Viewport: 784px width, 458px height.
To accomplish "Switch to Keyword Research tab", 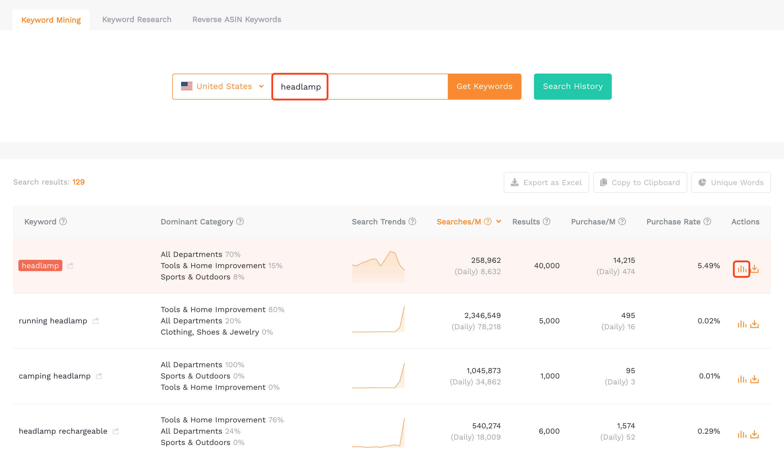I will tap(137, 20).
